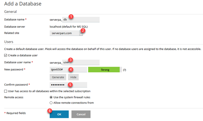Focus the Database name input field
Viewport: 203px width, 121px height.
coord(81,19)
